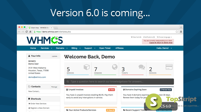201x112 pixels.
Task: Click the Update button in Your Info
Action: coord(55,56)
